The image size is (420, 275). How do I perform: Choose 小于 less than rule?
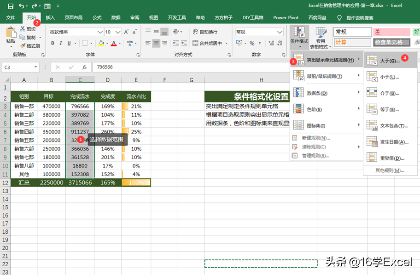(x=390, y=77)
